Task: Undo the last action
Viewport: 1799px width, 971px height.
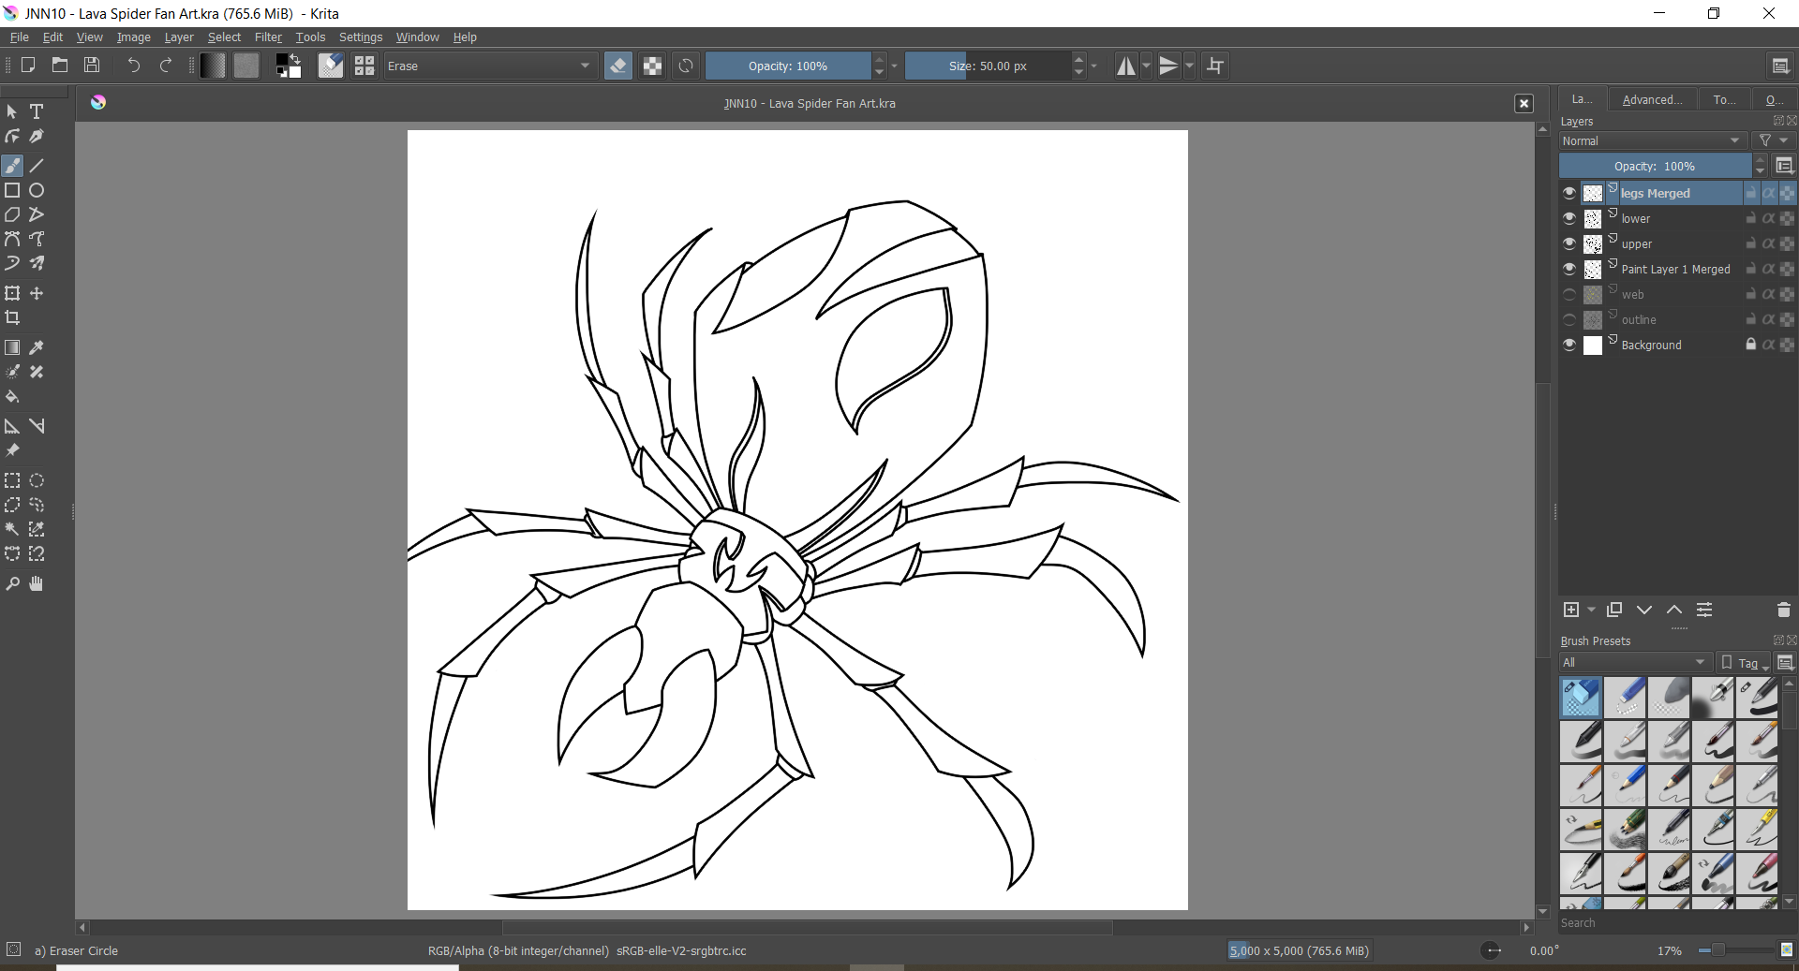Action: click(x=133, y=66)
